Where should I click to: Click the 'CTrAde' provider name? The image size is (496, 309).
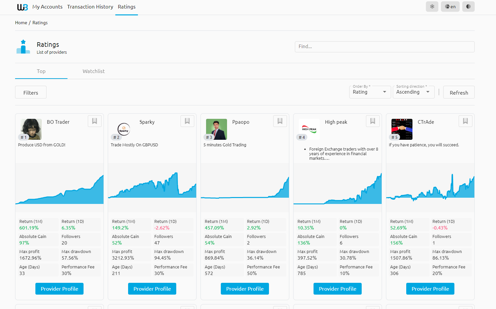(426, 122)
